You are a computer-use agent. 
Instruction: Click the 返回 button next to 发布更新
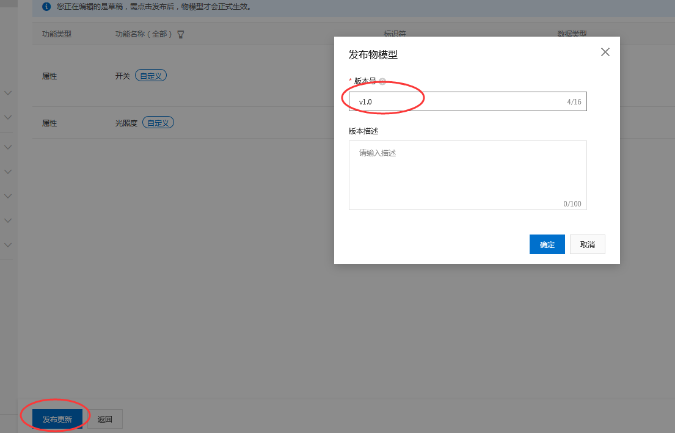pyautogui.click(x=104, y=419)
